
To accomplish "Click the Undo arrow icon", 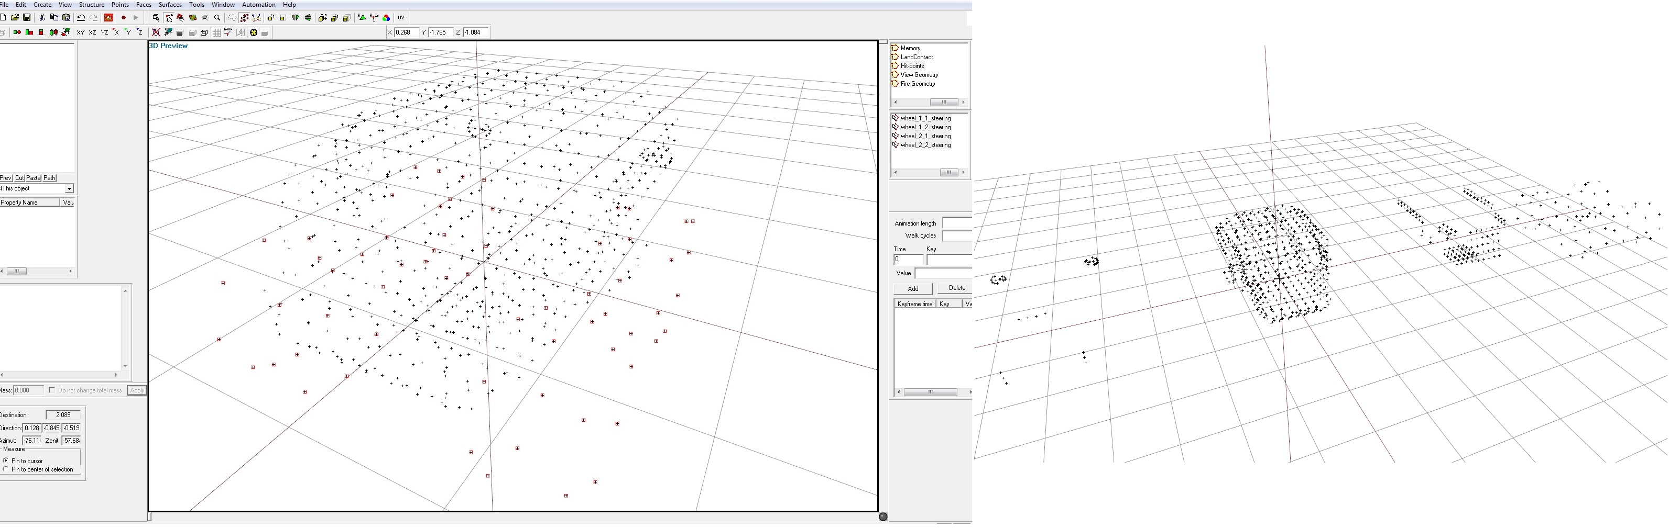I will 81,17.
